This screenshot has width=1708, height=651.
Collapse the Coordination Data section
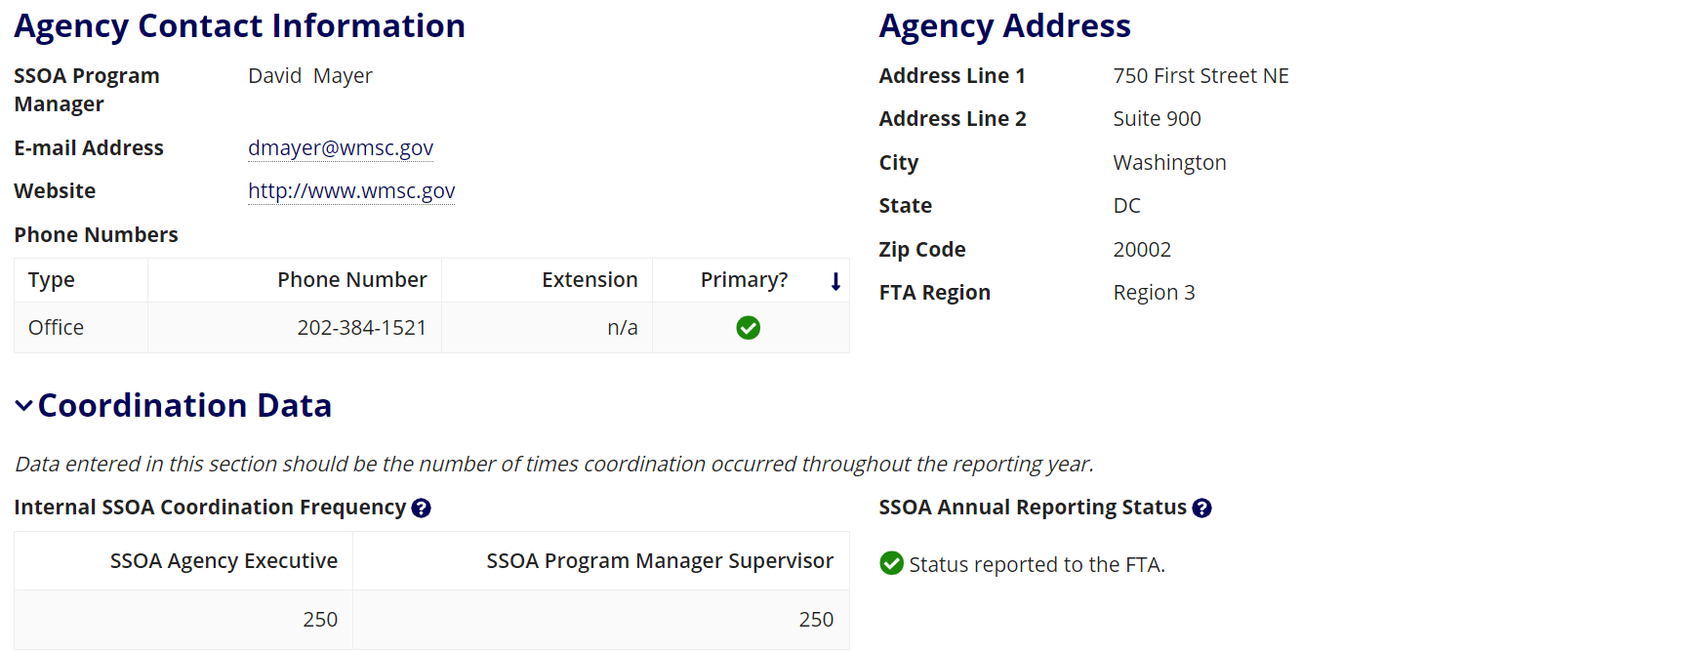(24, 406)
